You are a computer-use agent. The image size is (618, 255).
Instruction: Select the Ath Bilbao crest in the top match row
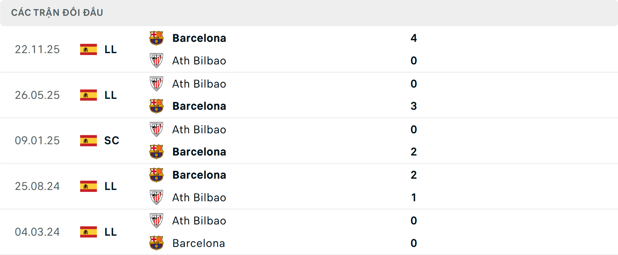tap(157, 61)
